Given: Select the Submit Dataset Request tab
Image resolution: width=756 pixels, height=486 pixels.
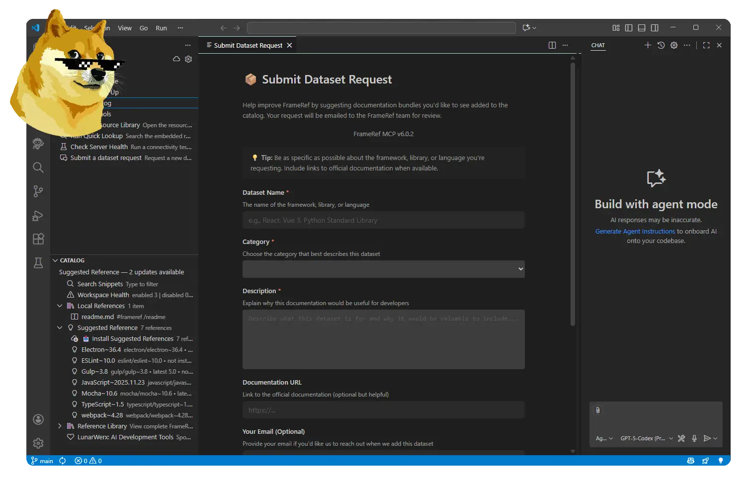Looking at the screenshot, I should (248, 45).
